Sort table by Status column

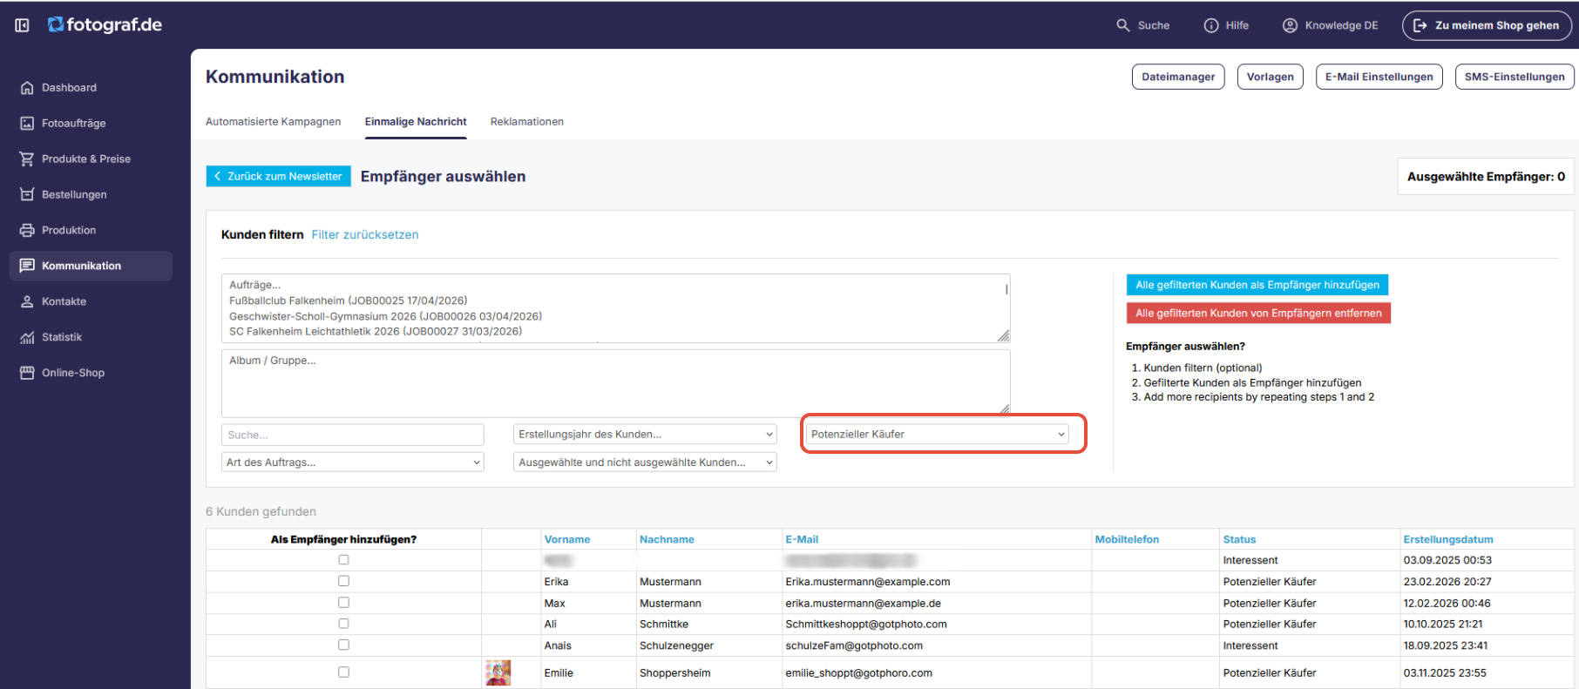(1239, 540)
